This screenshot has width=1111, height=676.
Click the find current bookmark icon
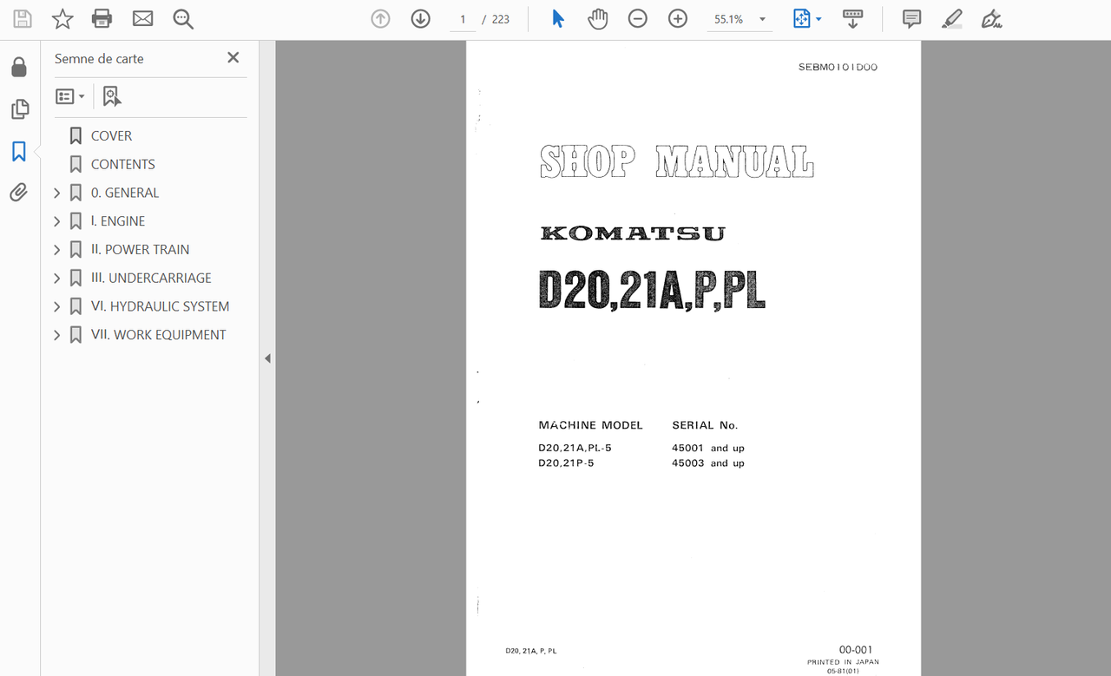[112, 96]
